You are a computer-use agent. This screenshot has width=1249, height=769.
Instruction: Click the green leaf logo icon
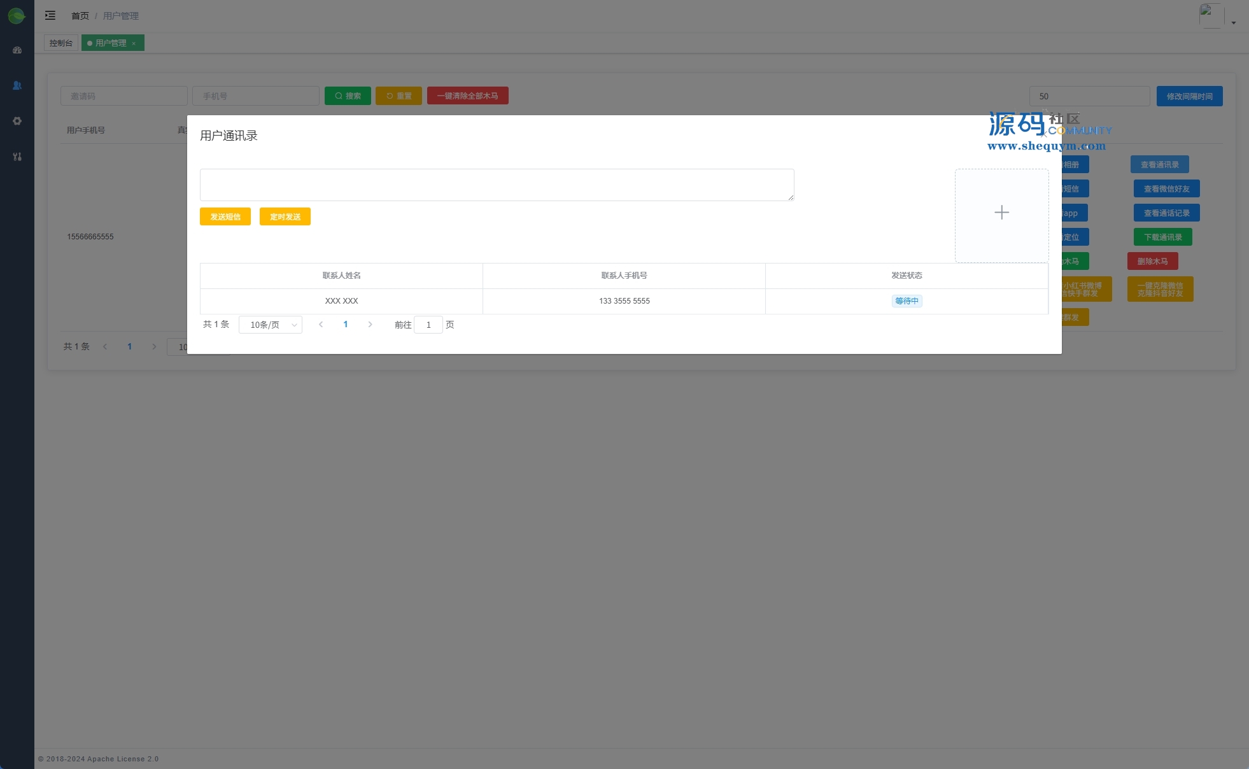pos(17,16)
